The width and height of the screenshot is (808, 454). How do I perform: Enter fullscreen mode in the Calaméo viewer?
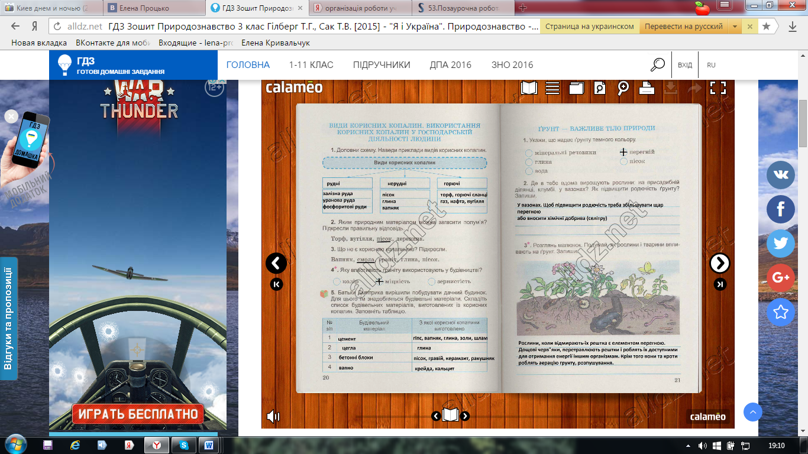click(x=717, y=88)
